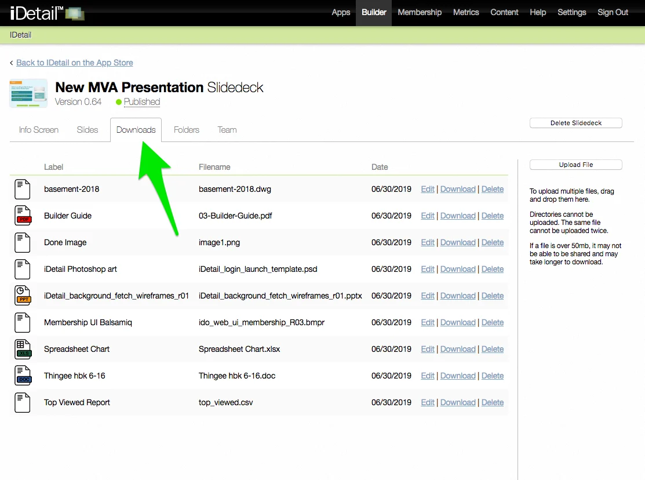
Task: Click the DOC icon for Thingee hbk 6-16
Action: tap(23, 376)
